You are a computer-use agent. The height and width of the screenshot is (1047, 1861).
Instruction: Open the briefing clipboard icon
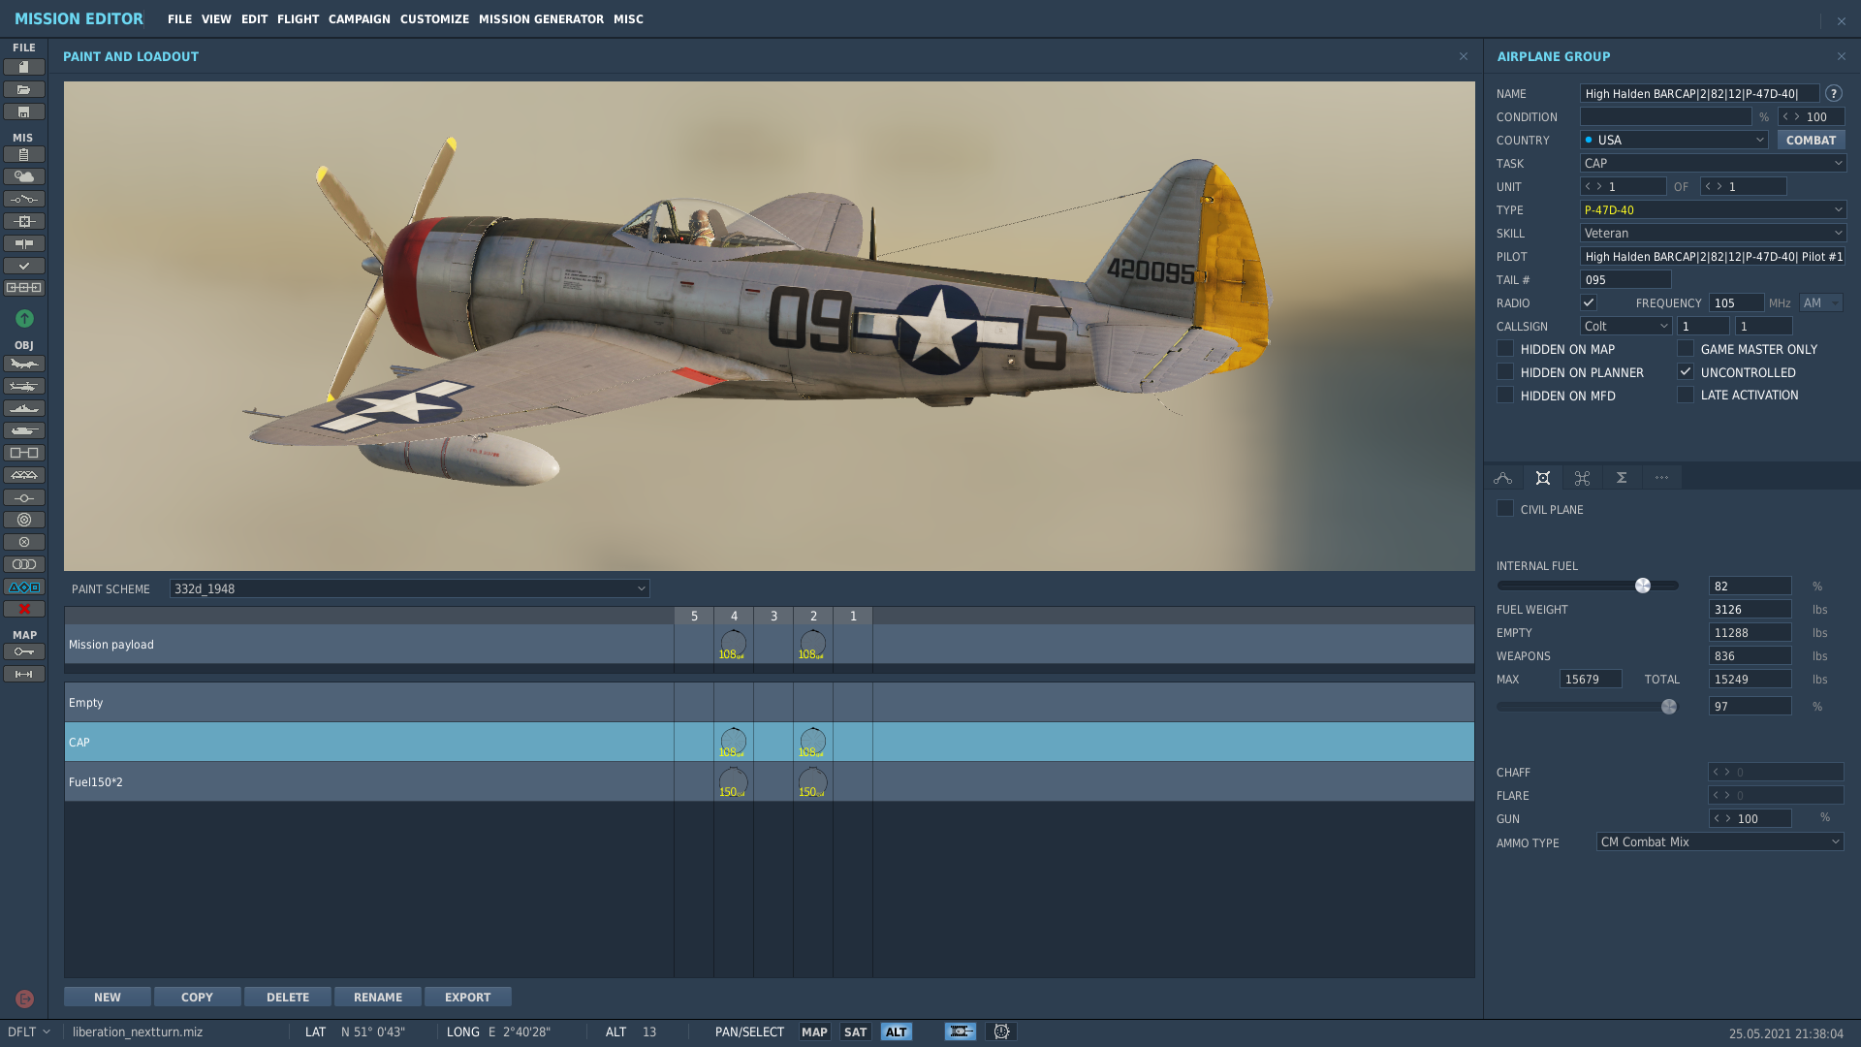pyautogui.click(x=24, y=155)
